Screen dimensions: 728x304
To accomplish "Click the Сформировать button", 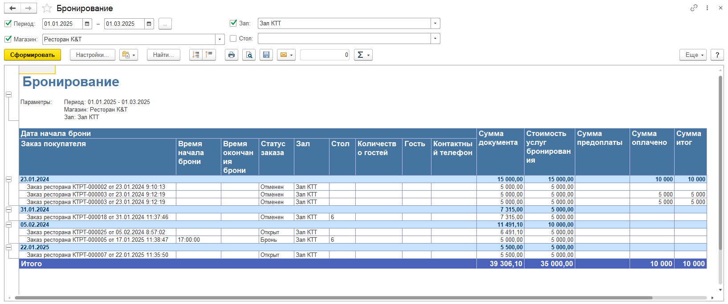I will 33,55.
